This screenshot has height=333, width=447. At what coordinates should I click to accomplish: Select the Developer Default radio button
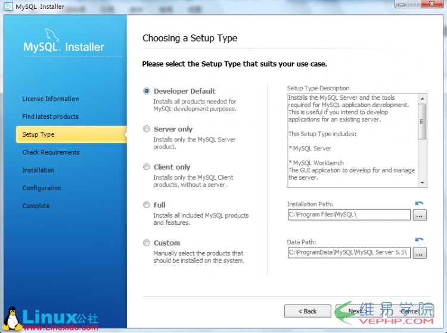[x=146, y=91]
